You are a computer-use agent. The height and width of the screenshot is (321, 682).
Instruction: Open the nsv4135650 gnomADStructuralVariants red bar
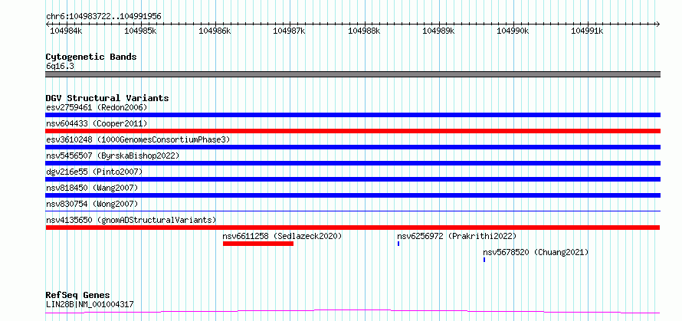coord(352,228)
